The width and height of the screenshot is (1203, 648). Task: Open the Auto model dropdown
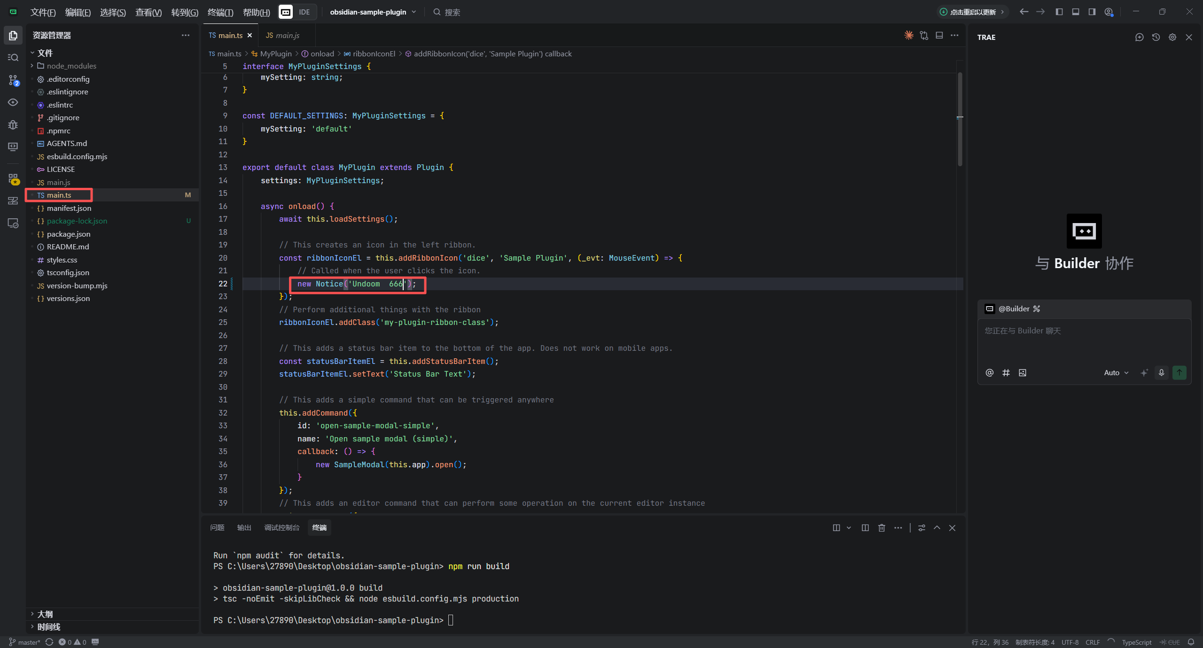(1116, 372)
